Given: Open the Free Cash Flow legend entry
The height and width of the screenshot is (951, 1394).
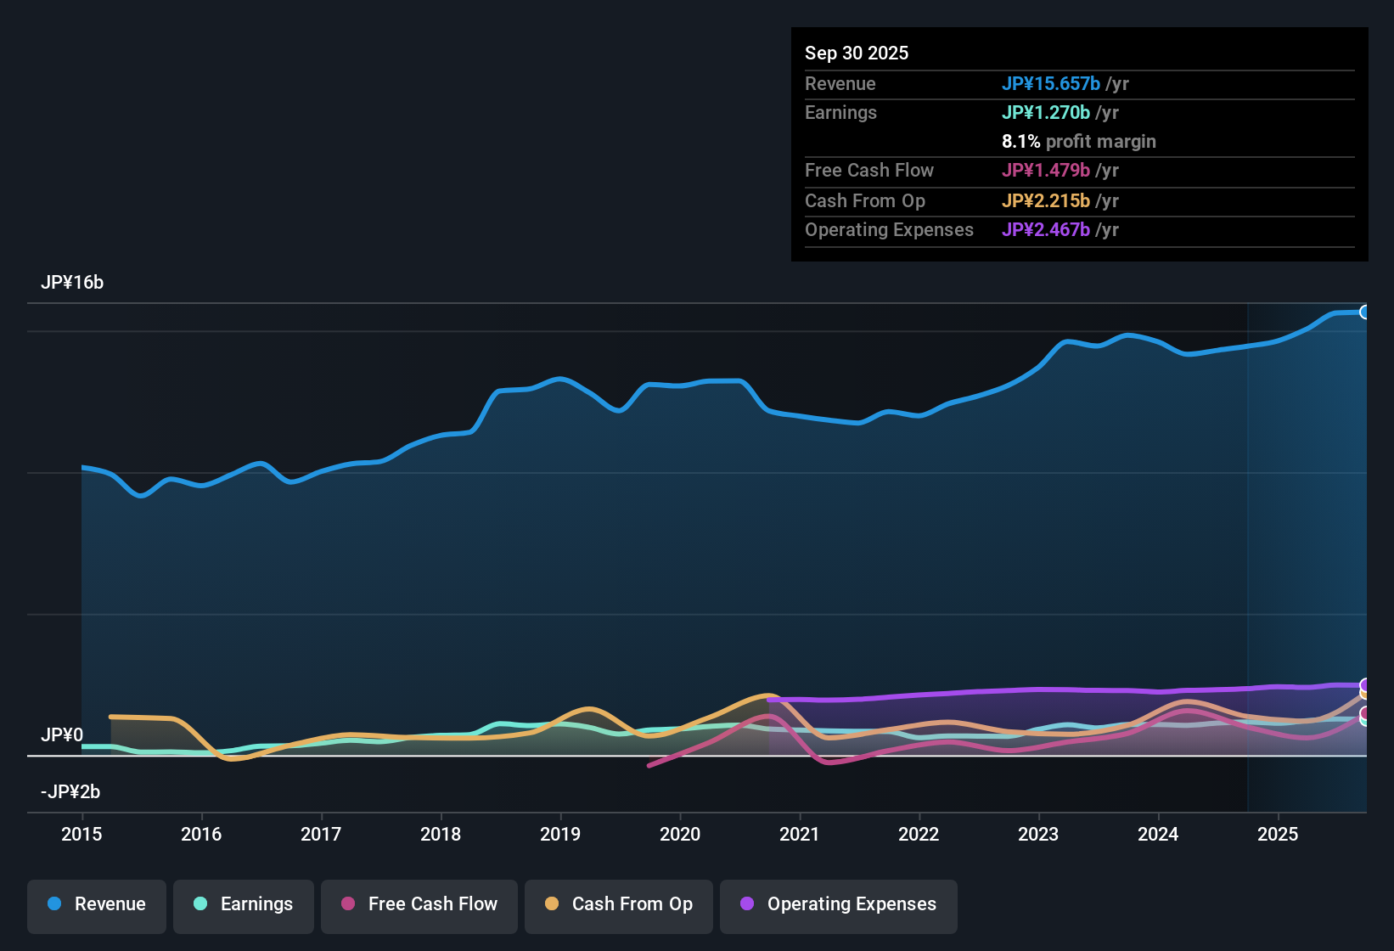Looking at the screenshot, I should tap(419, 904).
